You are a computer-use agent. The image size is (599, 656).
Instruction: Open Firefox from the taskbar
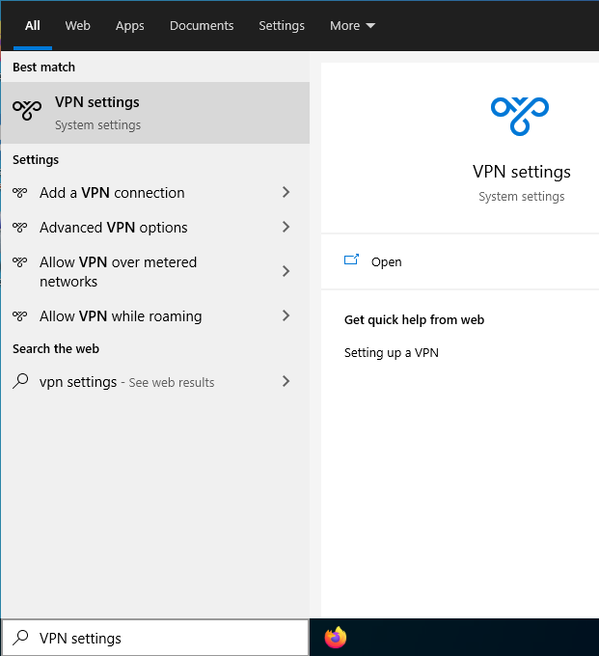336,637
